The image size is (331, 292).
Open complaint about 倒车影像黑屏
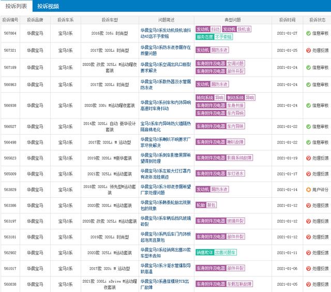coord(165,158)
